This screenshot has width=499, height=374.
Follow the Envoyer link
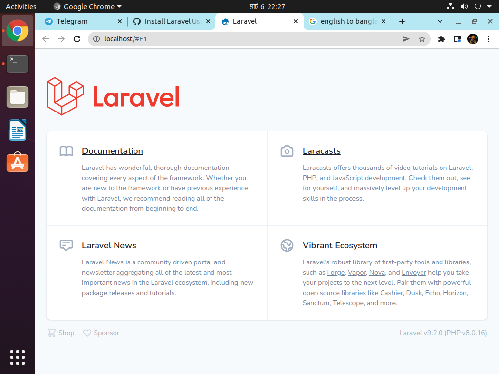(414, 272)
